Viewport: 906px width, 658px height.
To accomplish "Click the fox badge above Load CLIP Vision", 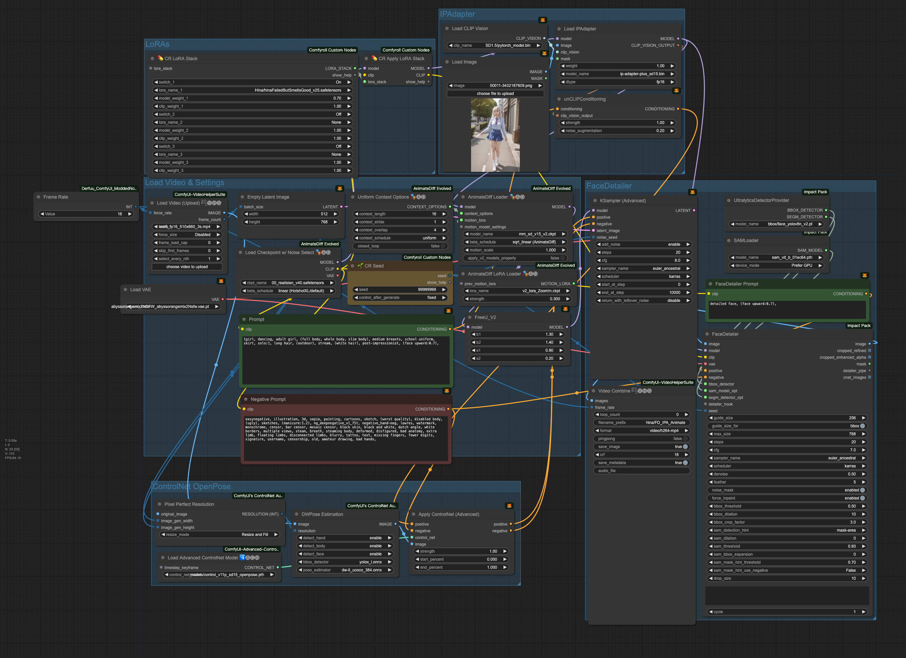I will (x=543, y=20).
